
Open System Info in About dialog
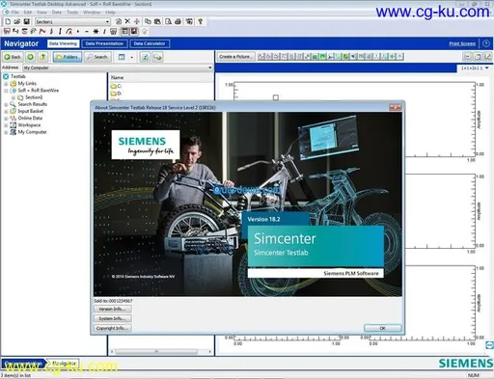(x=113, y=318)
